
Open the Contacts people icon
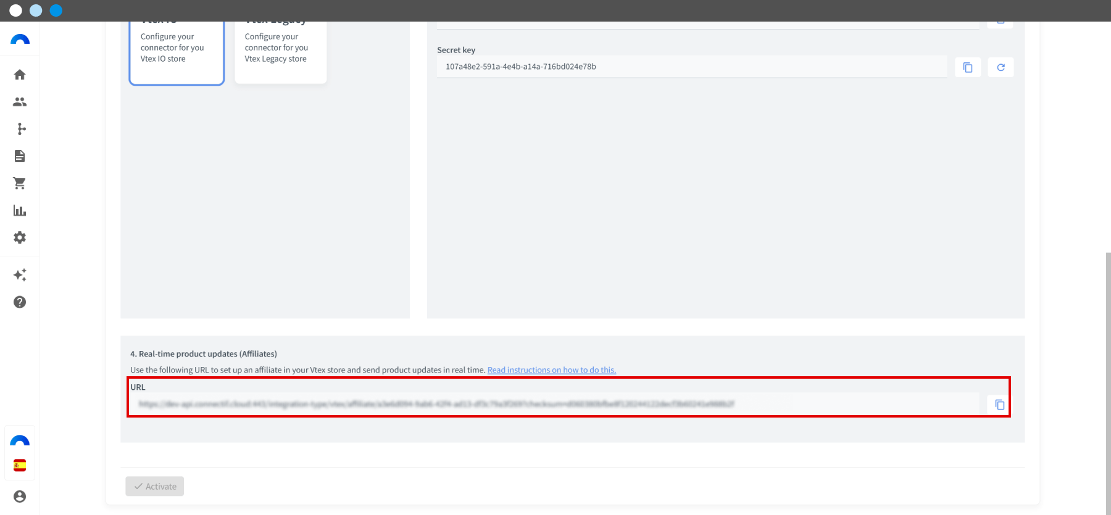[20, 102]
